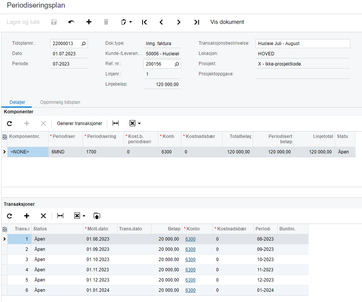Click the Transaksjonsbeskrivelse text field
The width and height of the screenshot is (362, 302).
pyautogui.click(x=302, y=44)
